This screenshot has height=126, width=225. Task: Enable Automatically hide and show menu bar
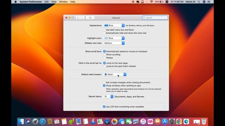(x=104, y=33)
